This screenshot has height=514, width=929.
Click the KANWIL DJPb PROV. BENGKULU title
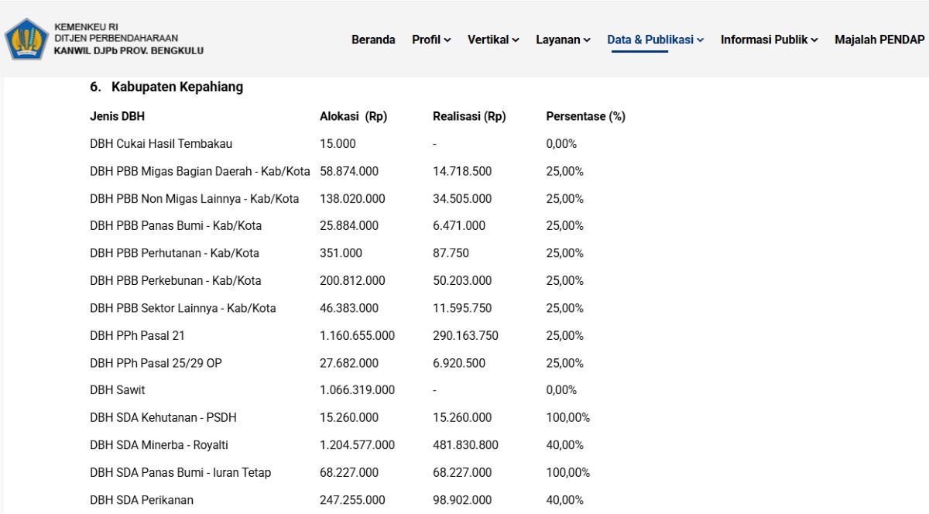tap(129, 51)
